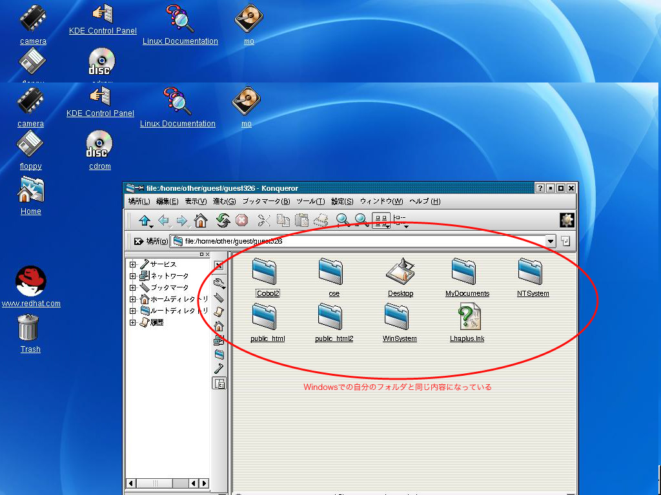This screenshot has width=661, height=495.
Task: Copy selection with the Copy pages icon
Action: click(x=283, y=220)
